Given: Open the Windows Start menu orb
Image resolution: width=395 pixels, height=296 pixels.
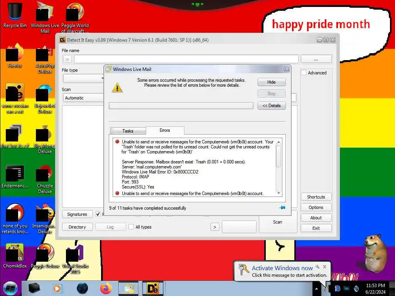Looking at the screenshot, I should 10,288.
